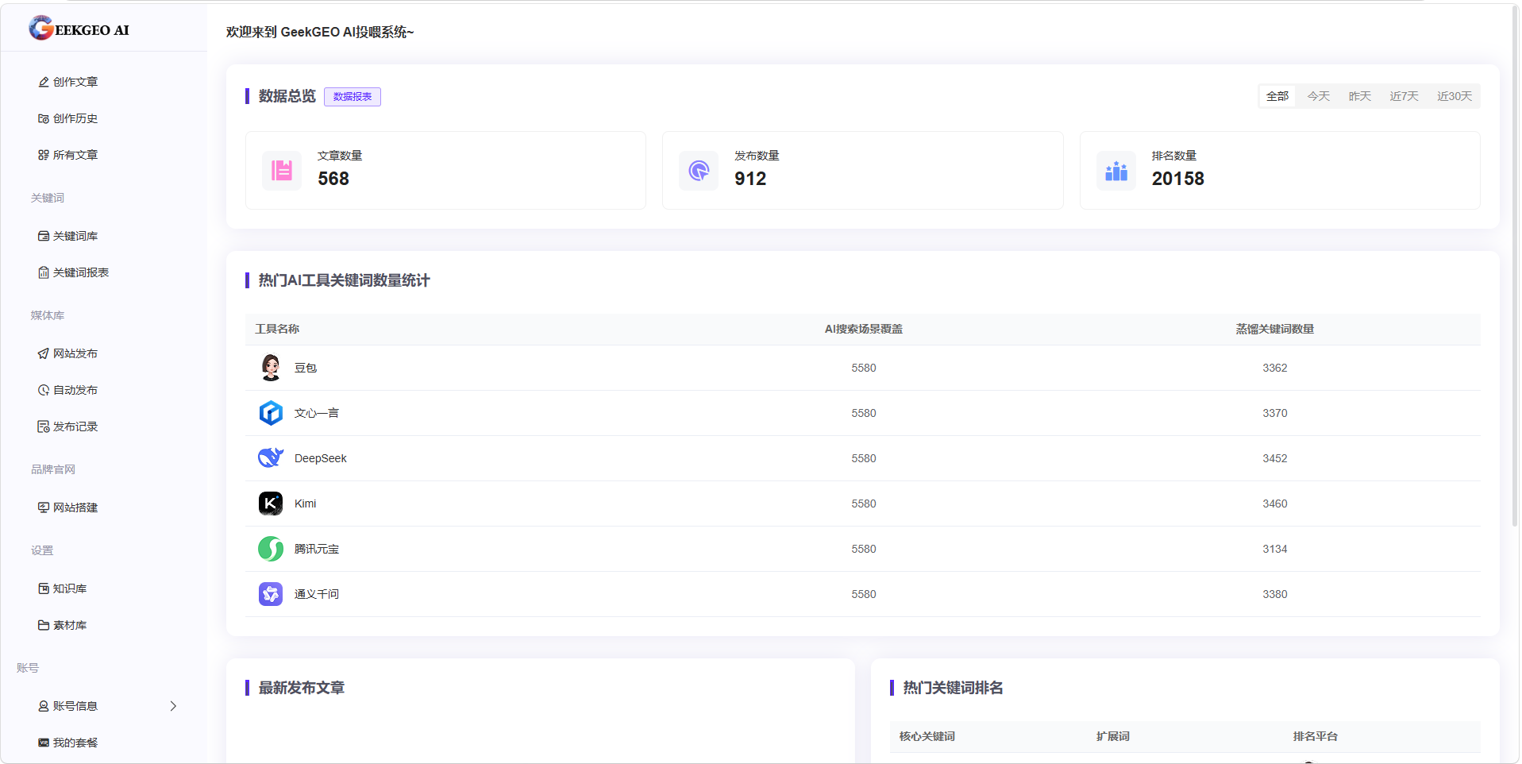Expand the 账号信息 submenu chevron

(173, 706)
